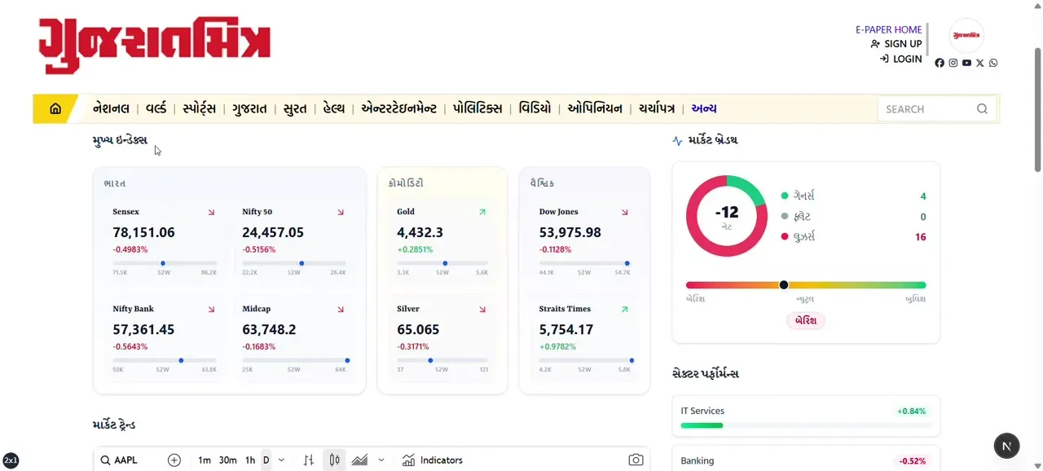
Task: Click the LOGIN link
Action: [x=901, y=59]
